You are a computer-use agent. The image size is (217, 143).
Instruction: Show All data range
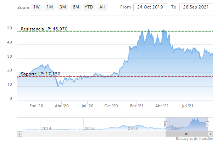[102, 7]
